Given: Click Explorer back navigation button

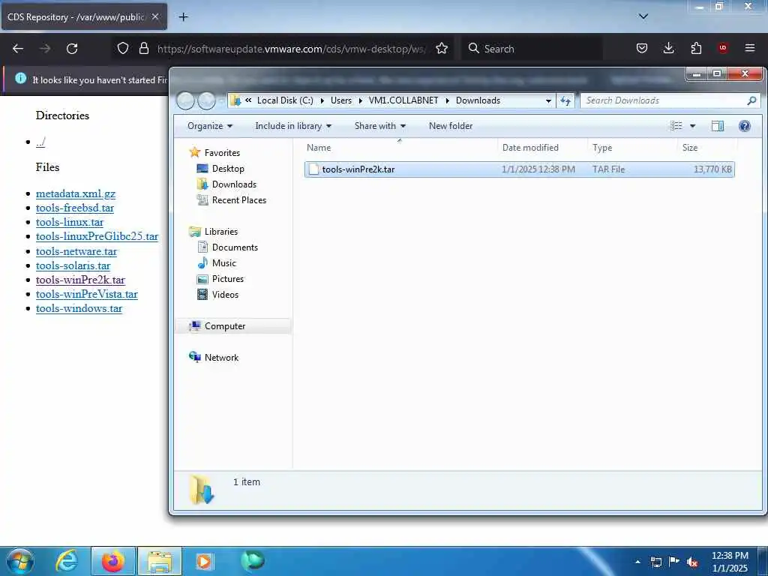Looking at the screenshot, I should coord(186,101).
